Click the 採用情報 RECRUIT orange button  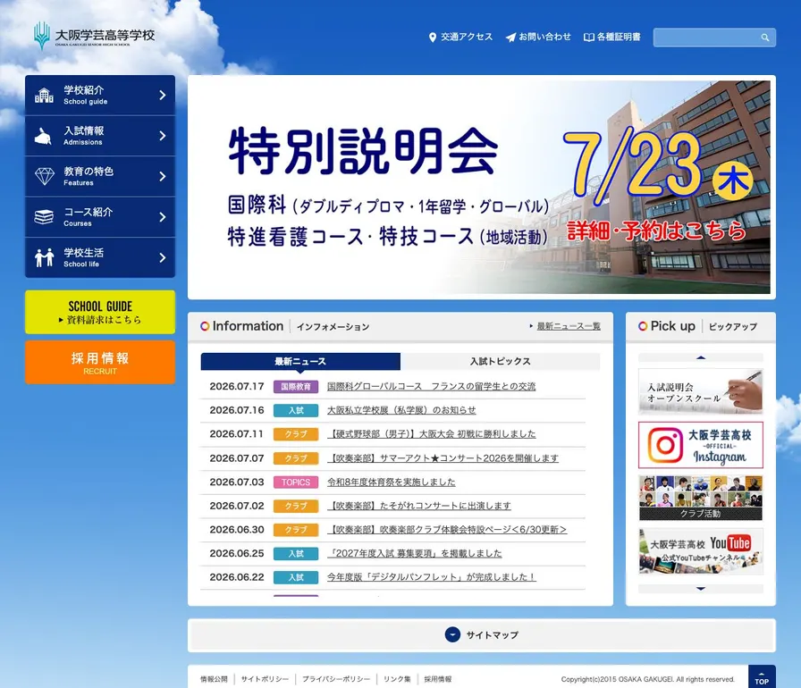(100, 363)
